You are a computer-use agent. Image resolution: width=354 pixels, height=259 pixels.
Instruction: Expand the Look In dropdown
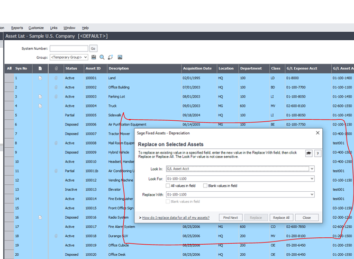(x=312, y=168)
